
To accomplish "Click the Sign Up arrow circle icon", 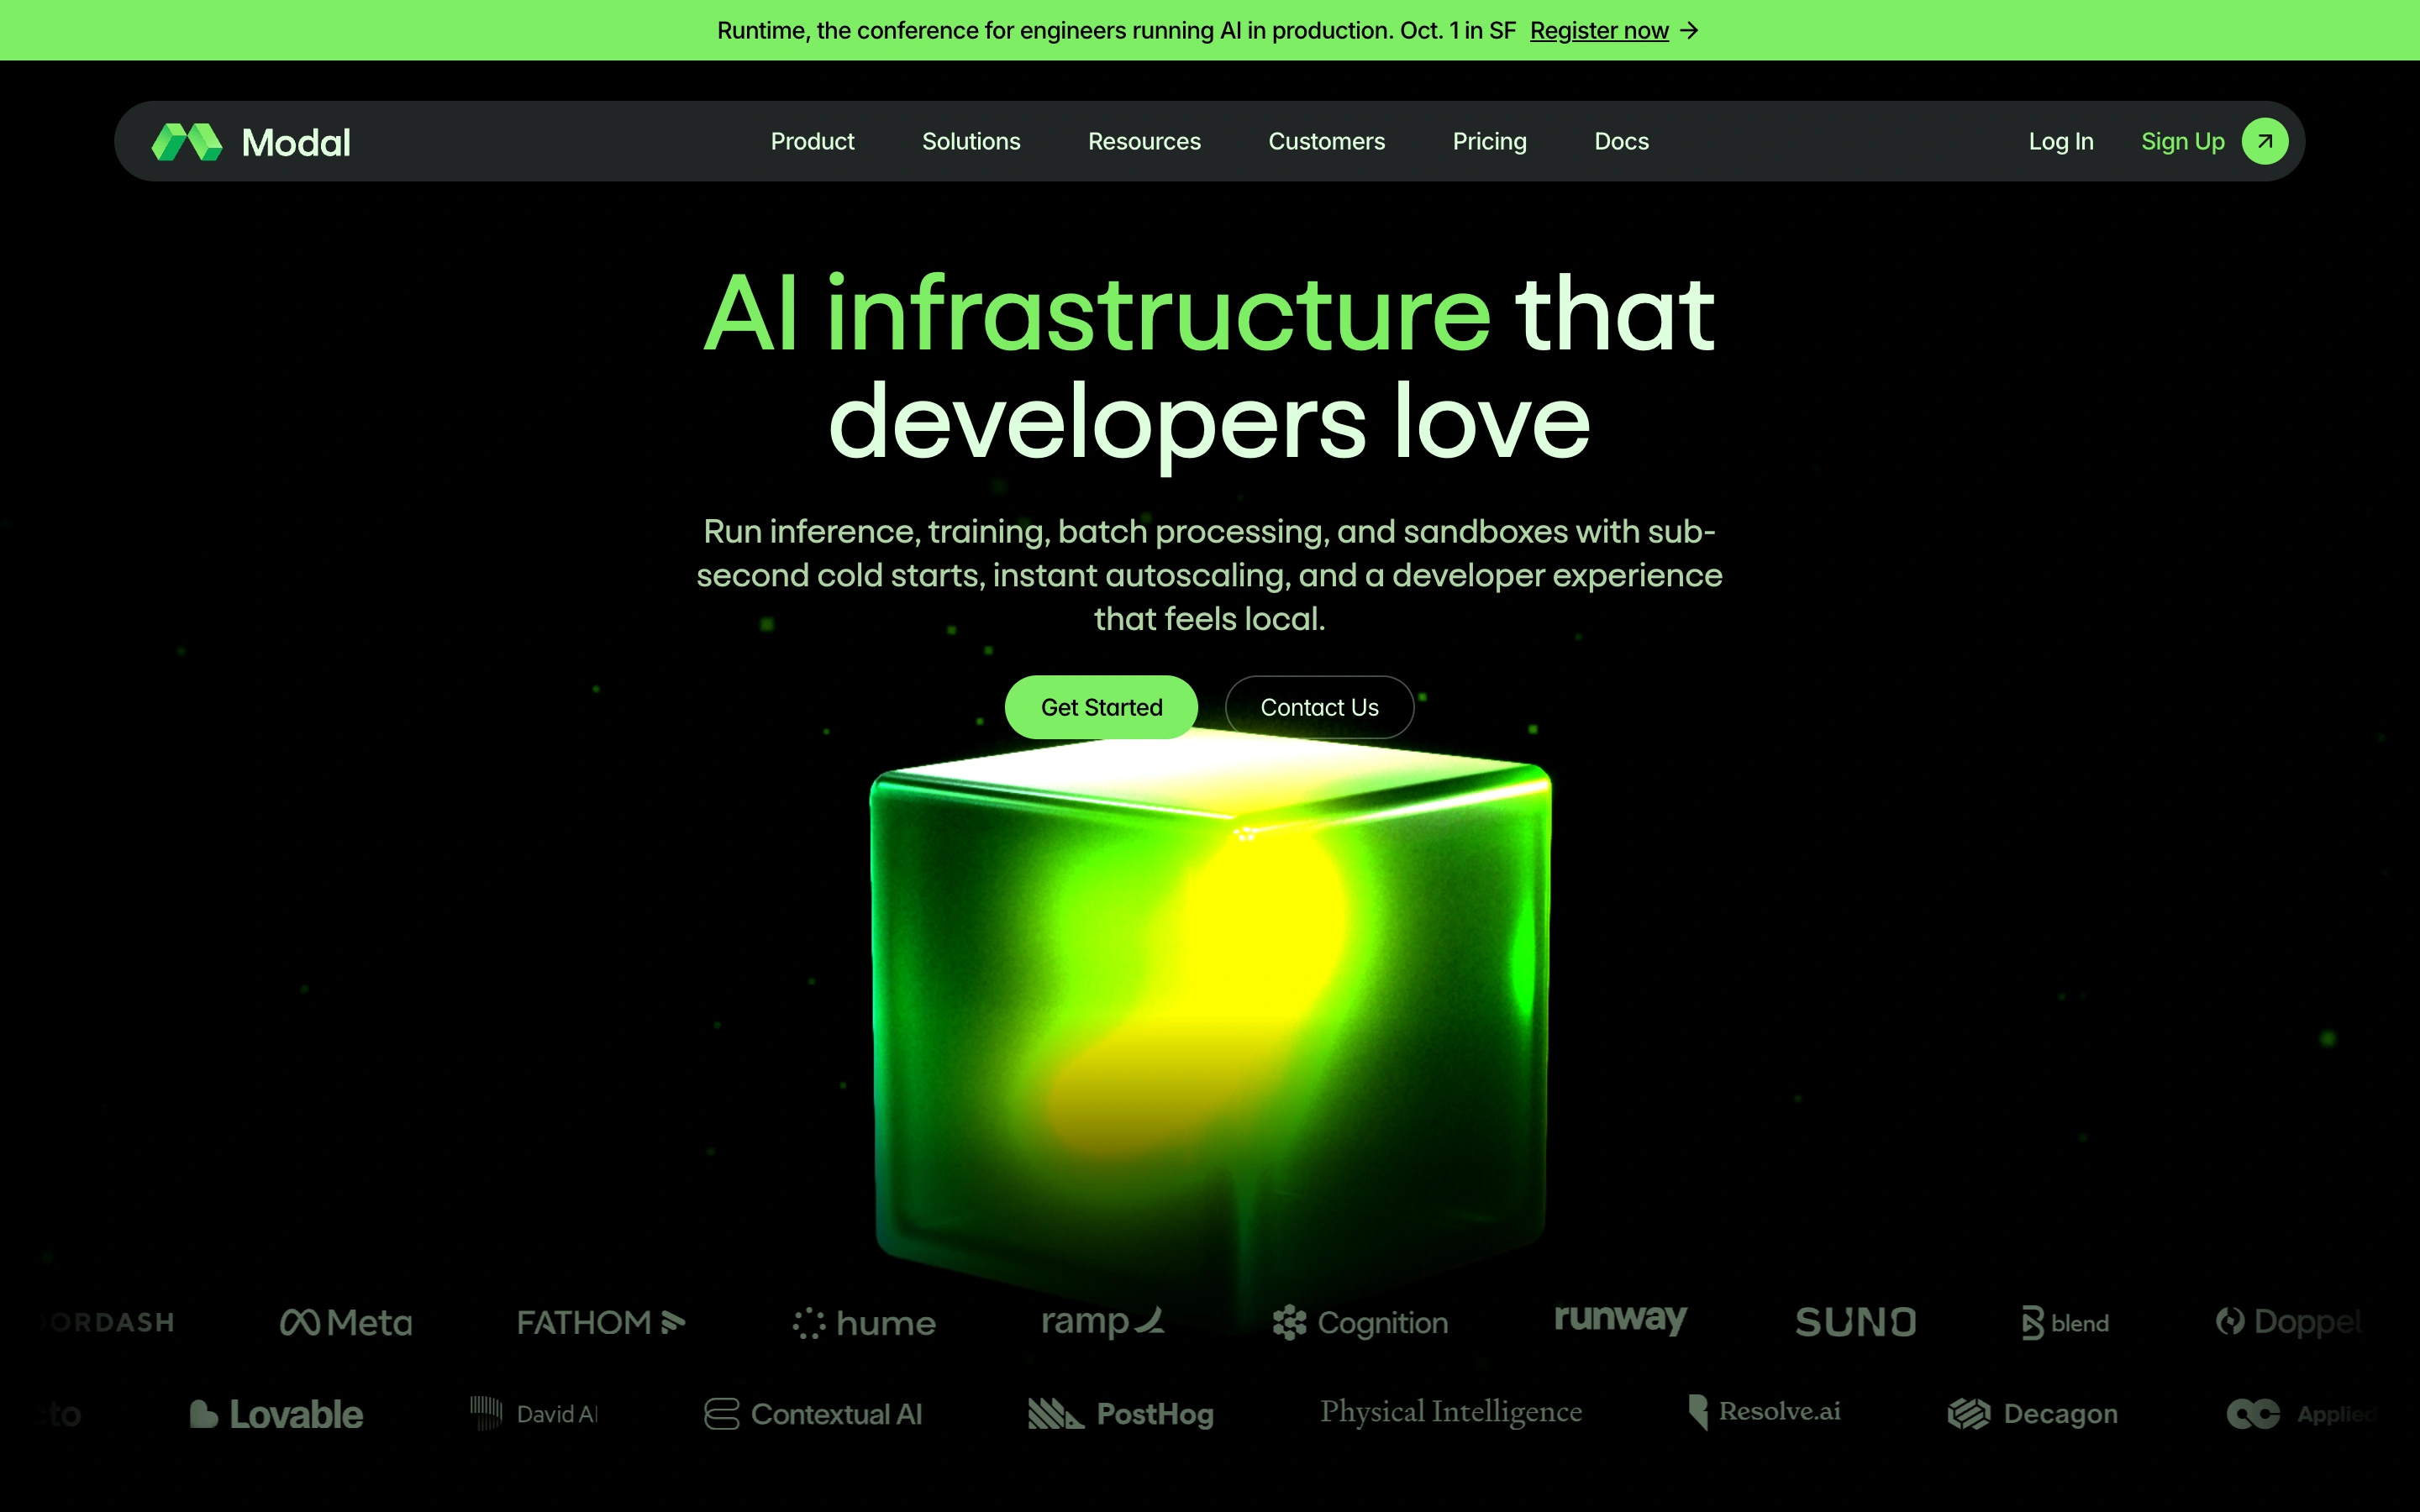I will point(2265,141).
